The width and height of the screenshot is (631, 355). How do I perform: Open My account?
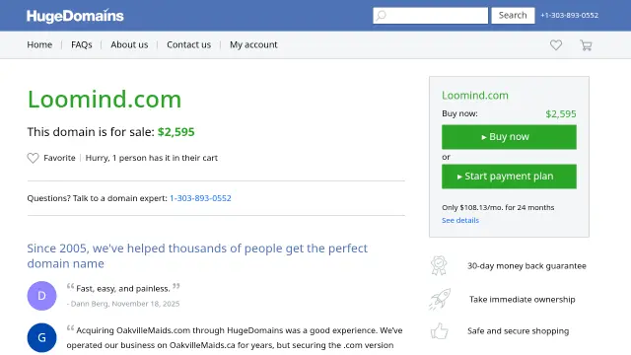pos(253,44)
